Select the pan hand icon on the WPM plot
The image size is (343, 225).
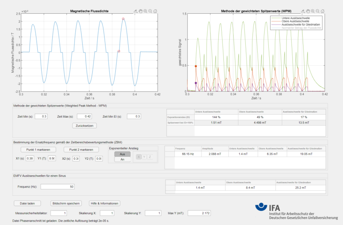click(308, 11)
